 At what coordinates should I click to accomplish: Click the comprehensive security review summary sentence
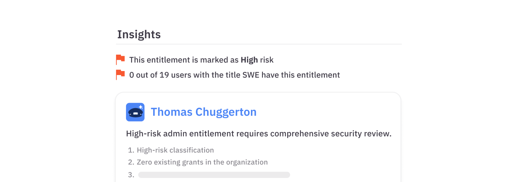(258, 134)
